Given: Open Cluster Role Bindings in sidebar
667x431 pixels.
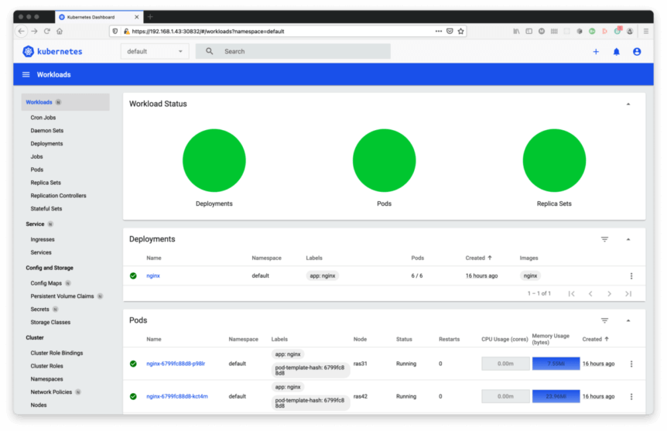Looking at the screenshot, I should pos(56,353).
